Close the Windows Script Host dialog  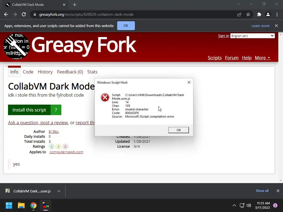[189, 82]
